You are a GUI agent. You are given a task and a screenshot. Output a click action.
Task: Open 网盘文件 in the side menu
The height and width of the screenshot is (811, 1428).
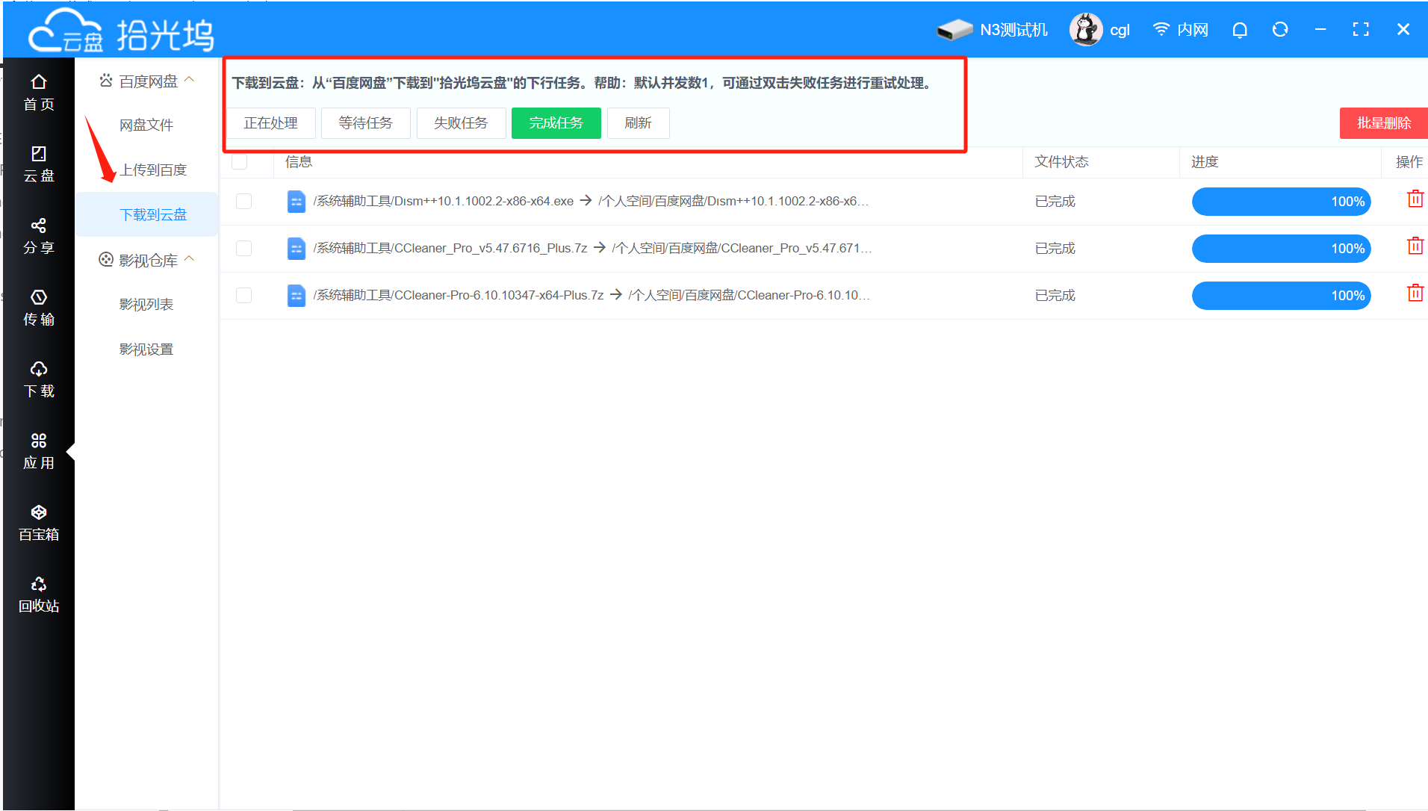click(x=146, y=125)
